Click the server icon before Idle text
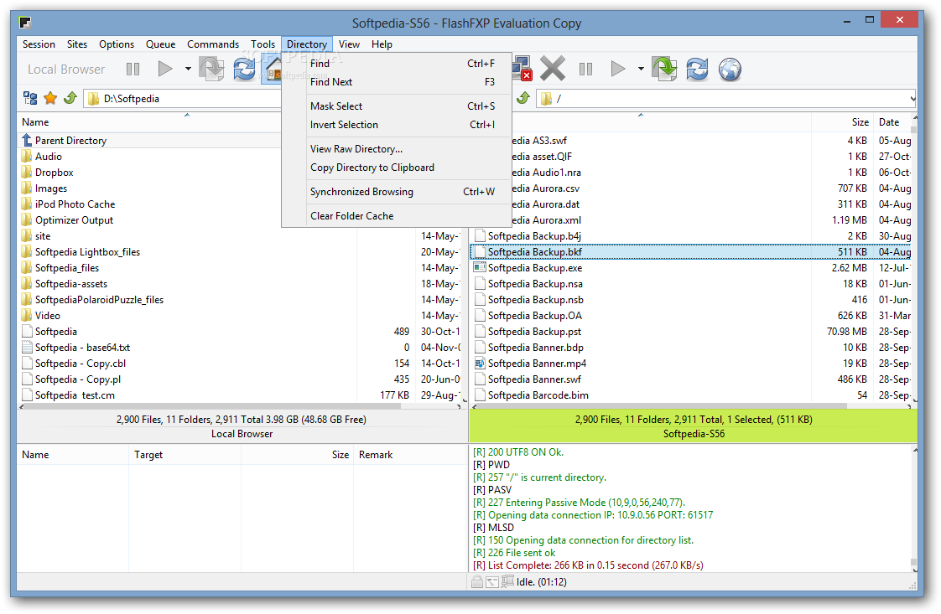Image resolution: width=941 pixels, height=614 pixels. tap(507, 581)
